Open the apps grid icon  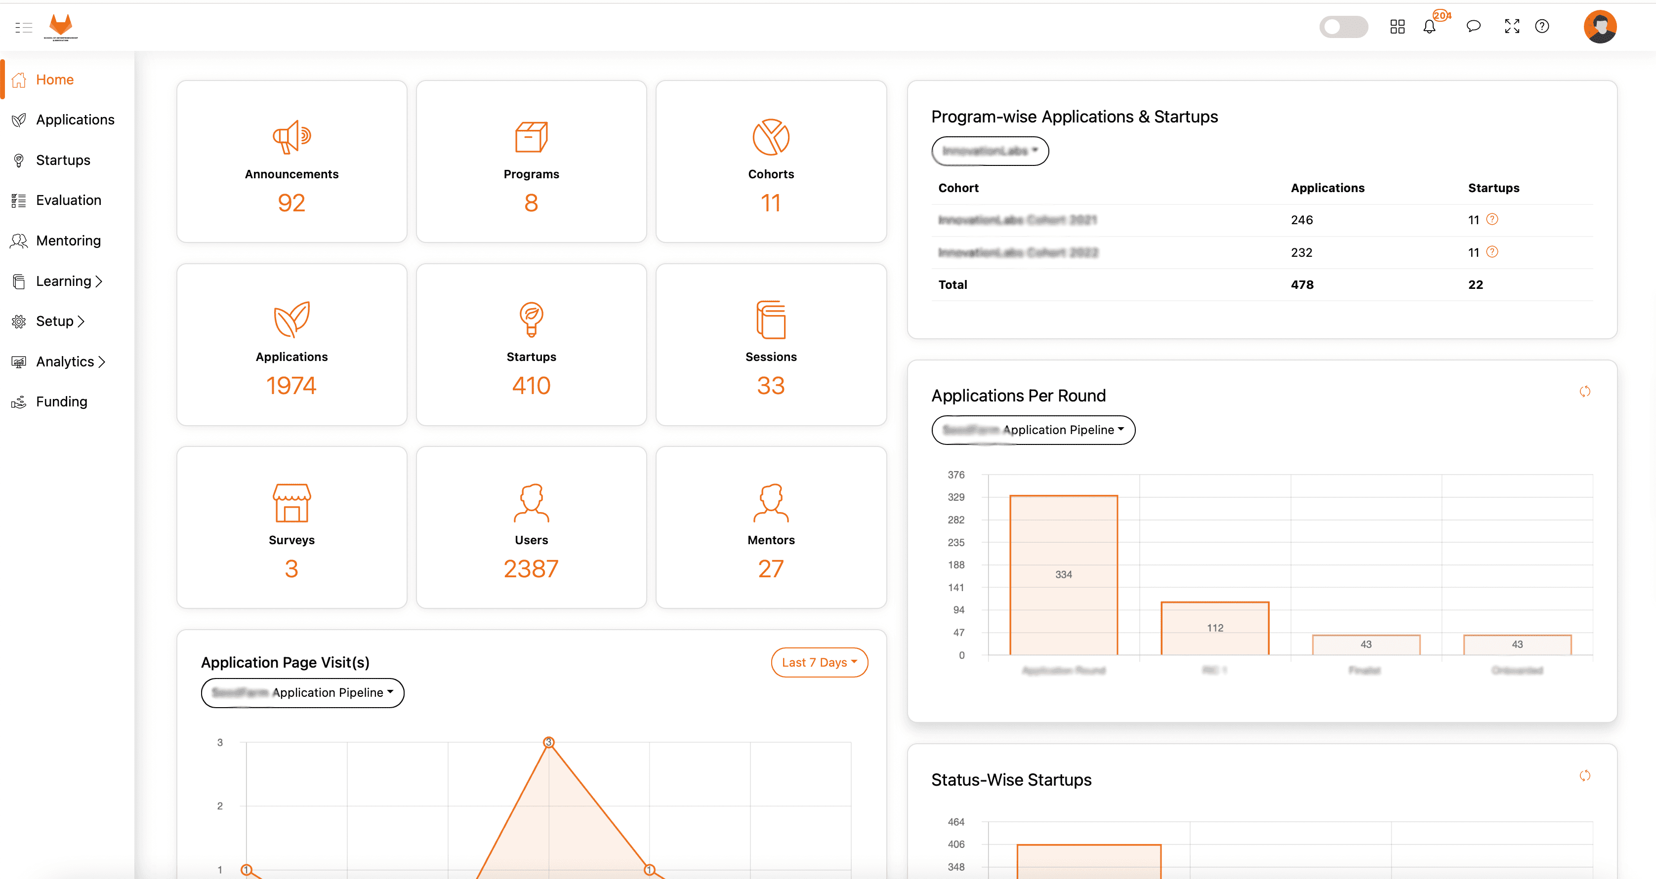click(x=1397, y=26)
